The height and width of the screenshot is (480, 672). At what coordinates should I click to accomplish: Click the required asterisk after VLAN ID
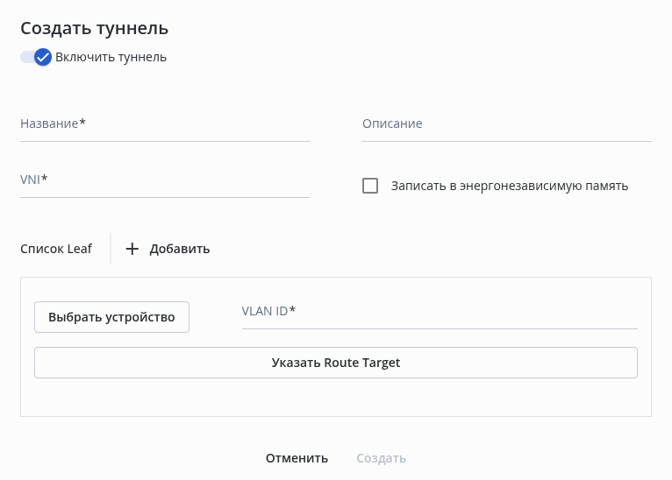coord(293,311)
